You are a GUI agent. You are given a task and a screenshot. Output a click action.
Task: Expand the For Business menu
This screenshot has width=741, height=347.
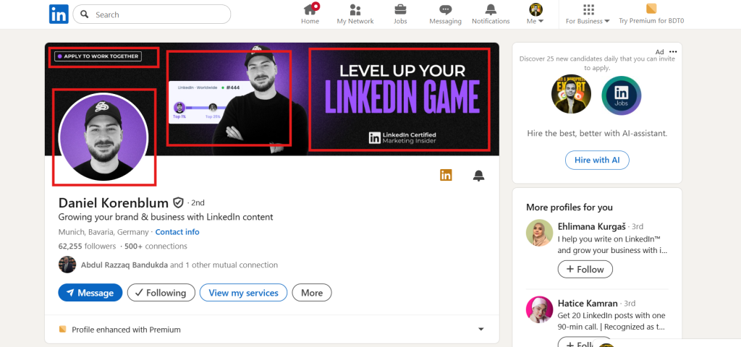pos(588,14)
